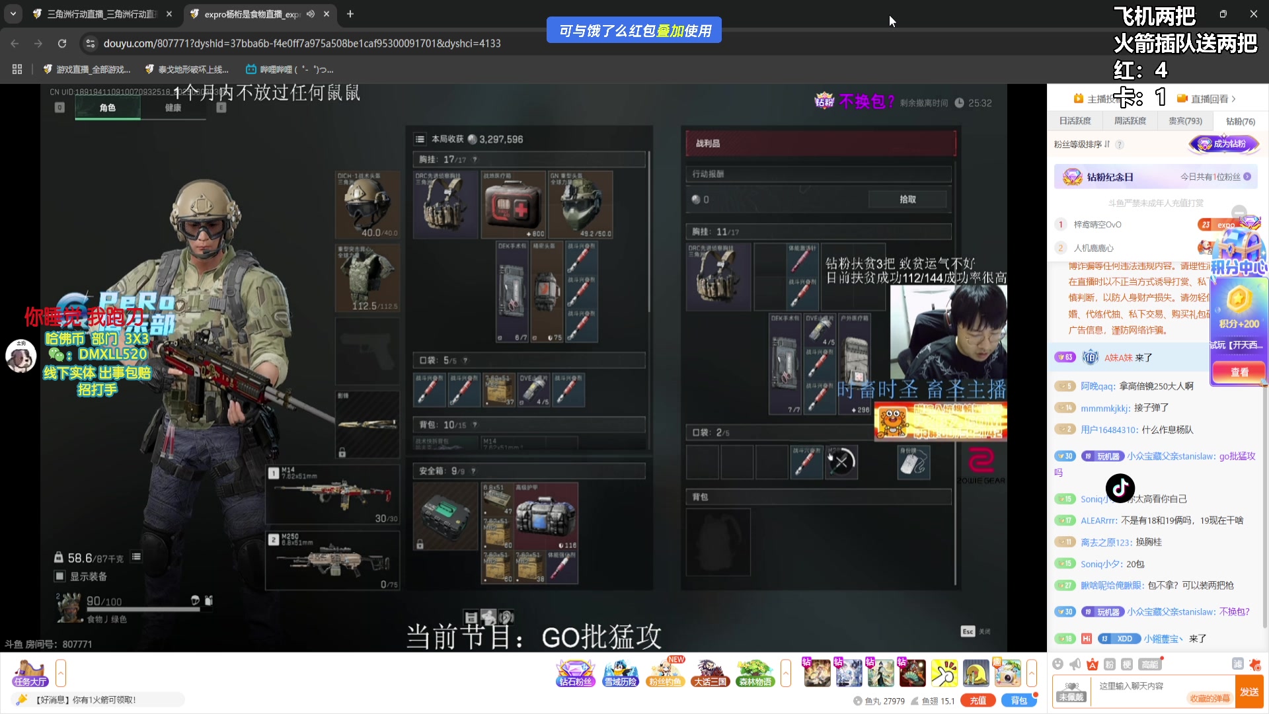This screenshot has width=1269, height=714.
Task: Click the 主播投稿 play icon
Action: click(1079, 99)
